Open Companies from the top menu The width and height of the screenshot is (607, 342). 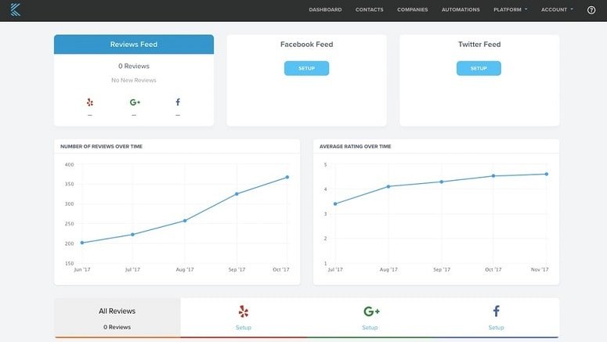tap(412, 9)
